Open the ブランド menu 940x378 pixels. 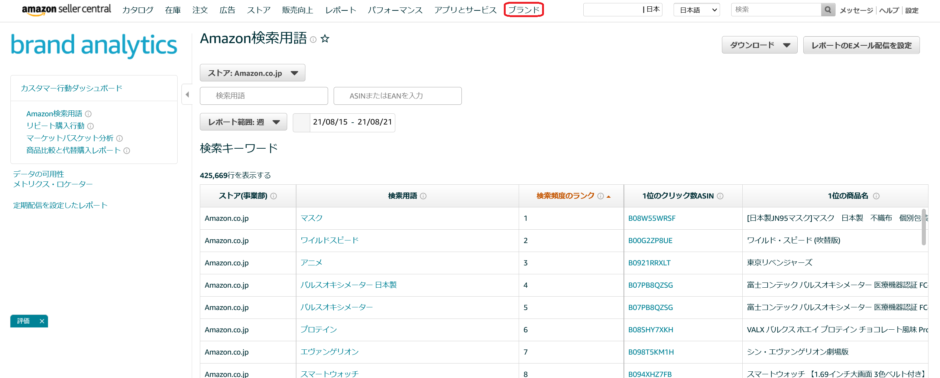tap(524, 10)
